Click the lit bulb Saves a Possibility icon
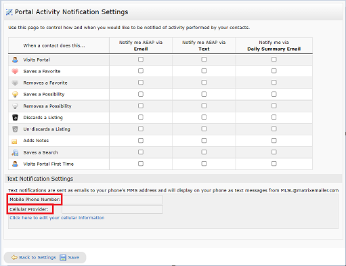Screen dimensions: 346x266 tap(15, 94)
